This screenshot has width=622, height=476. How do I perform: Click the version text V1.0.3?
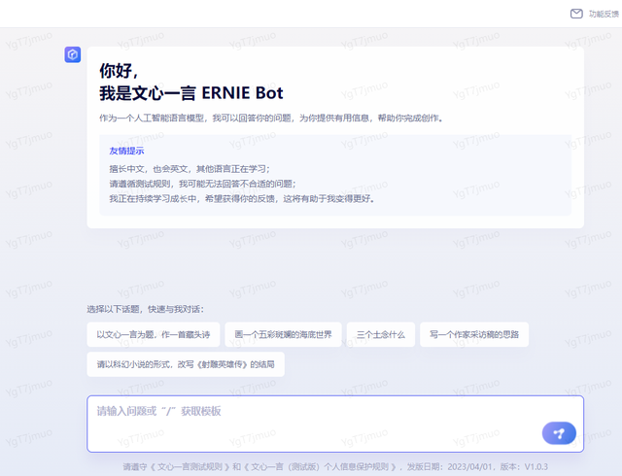536,466
